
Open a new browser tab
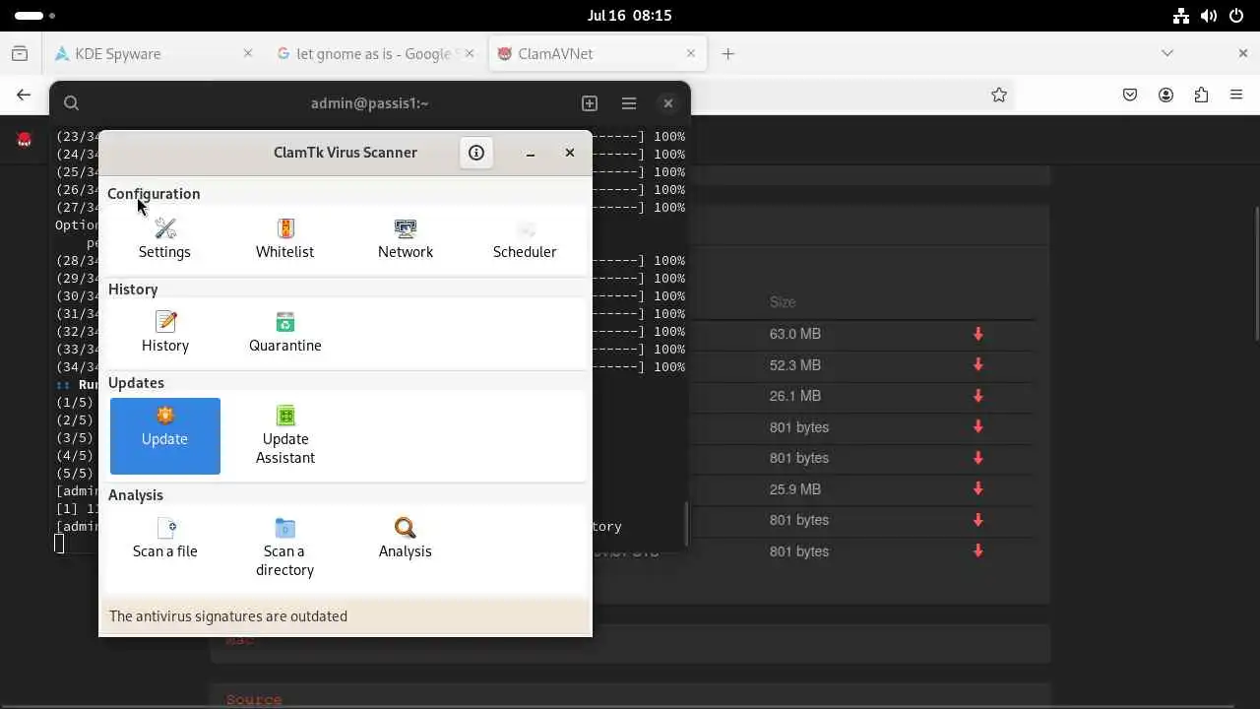coord(728,54)
